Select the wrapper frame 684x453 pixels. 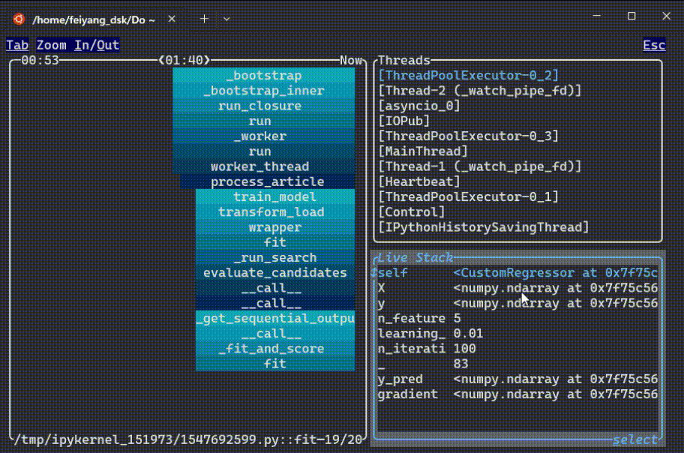(x=275, y=227)
